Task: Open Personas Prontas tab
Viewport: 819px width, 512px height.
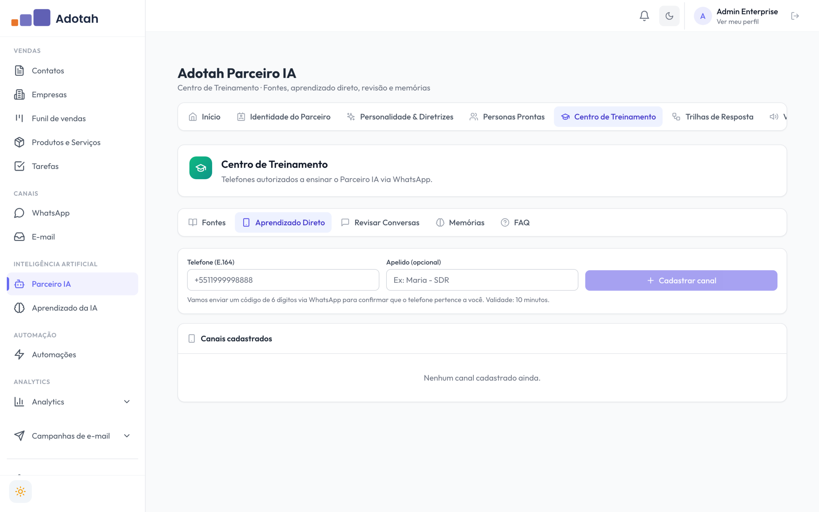Action: [x=507, y=117]
